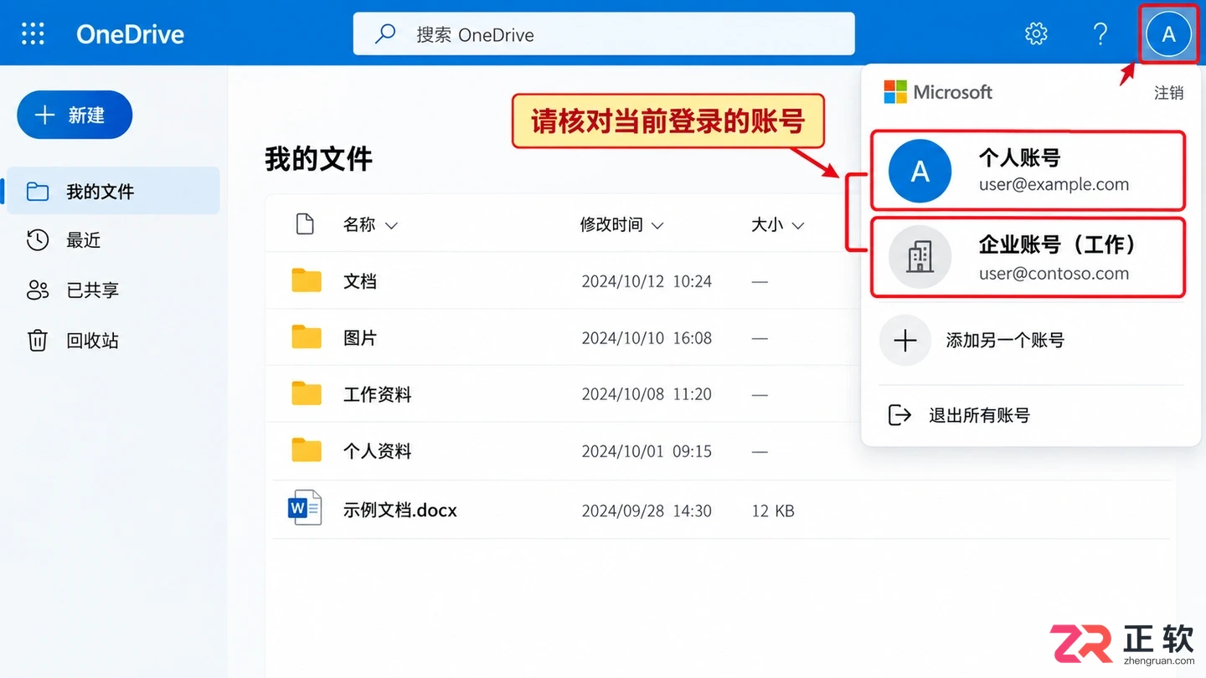Sort by the 名称 column dropdown
Image resolution: width=1206 pixels, height=678 pixels.
pos(370,224)
